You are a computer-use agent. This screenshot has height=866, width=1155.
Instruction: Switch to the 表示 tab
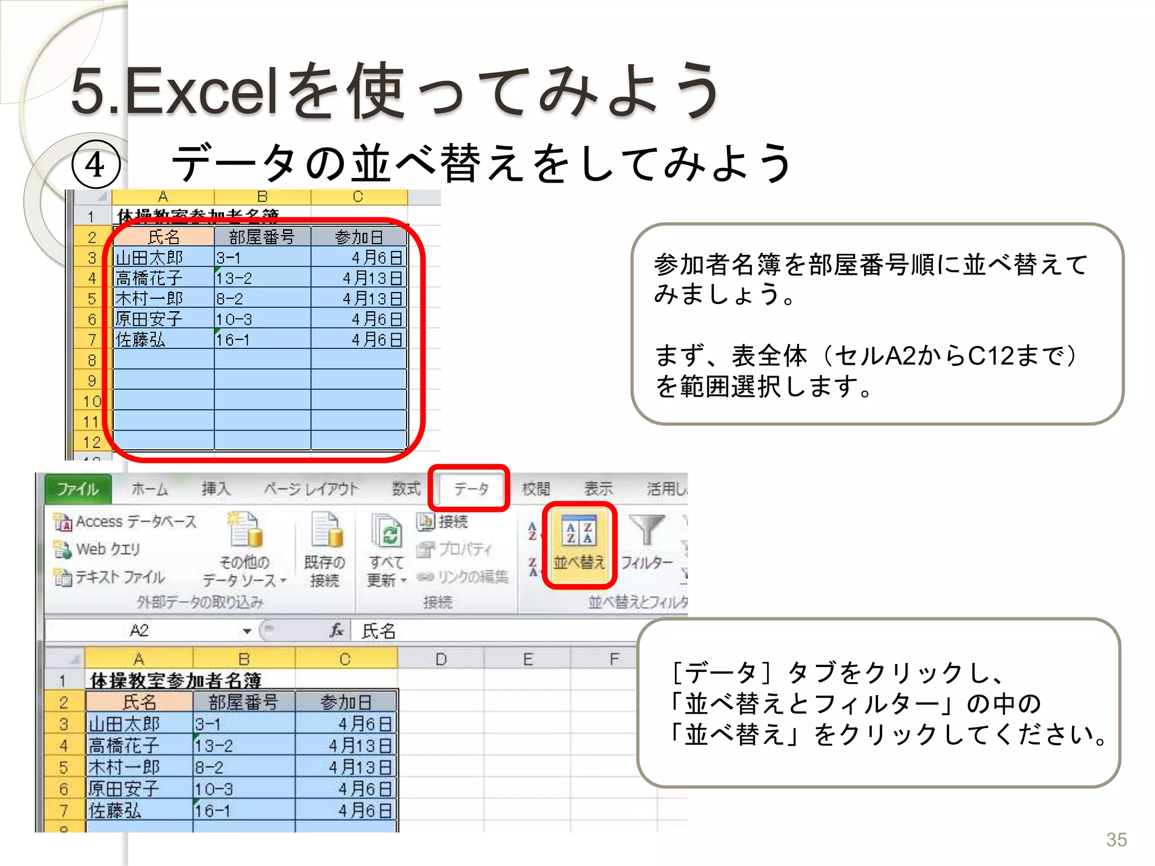pos(598,489)
